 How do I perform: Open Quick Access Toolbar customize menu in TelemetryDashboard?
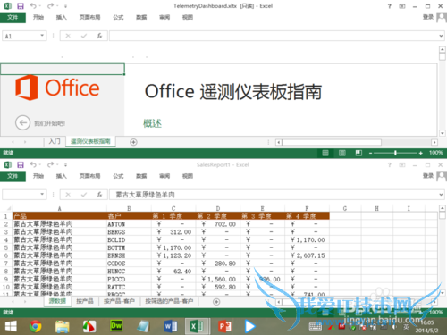point(65,6)
